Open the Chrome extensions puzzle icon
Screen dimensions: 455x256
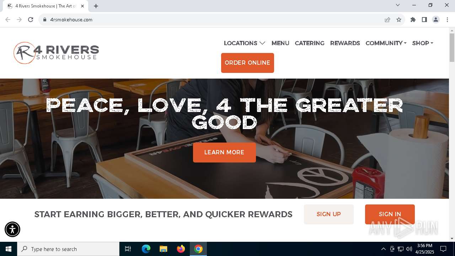(413, 20)
